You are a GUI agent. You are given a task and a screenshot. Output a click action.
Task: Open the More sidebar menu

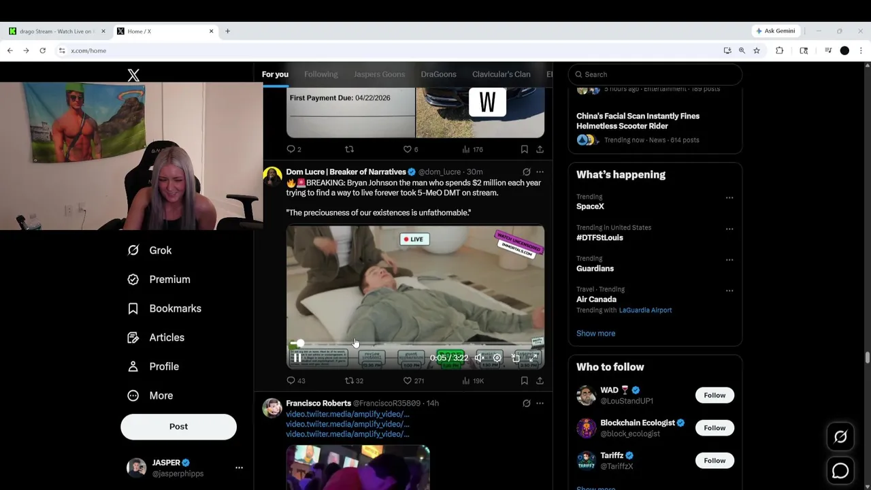point(150,395)
